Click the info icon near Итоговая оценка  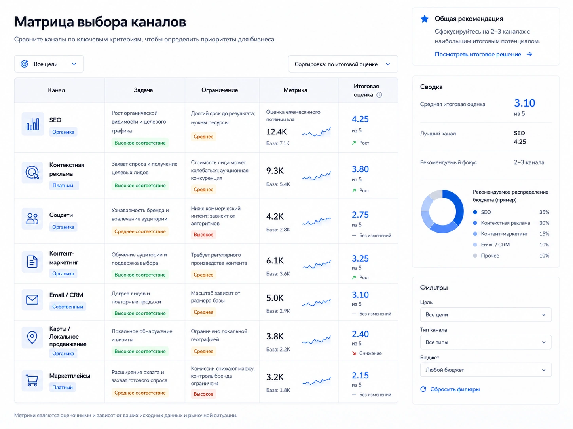(x=379, y=95)
